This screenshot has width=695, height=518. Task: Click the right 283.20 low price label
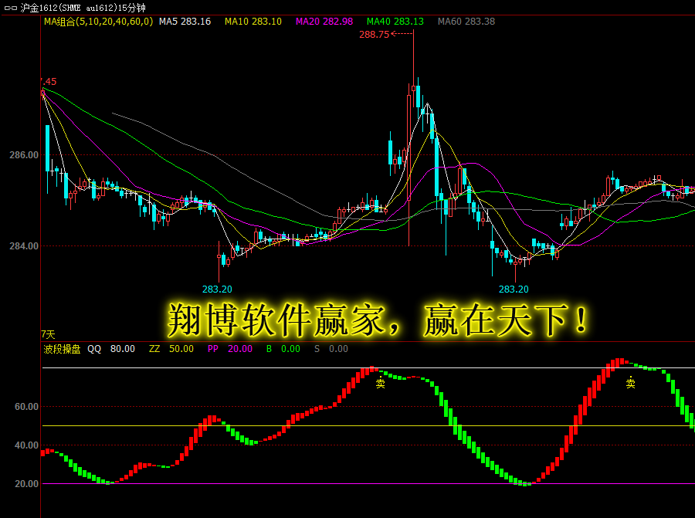tap(514, 289)
